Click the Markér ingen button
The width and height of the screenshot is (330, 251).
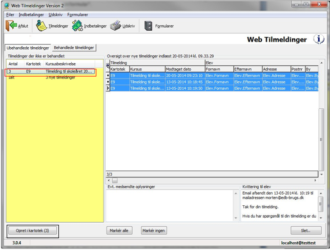coord(153,230)
